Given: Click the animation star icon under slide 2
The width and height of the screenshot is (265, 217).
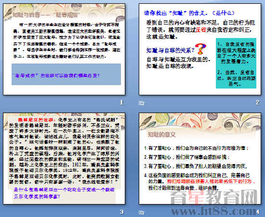Looking at the screenshot, I should 142,103.
